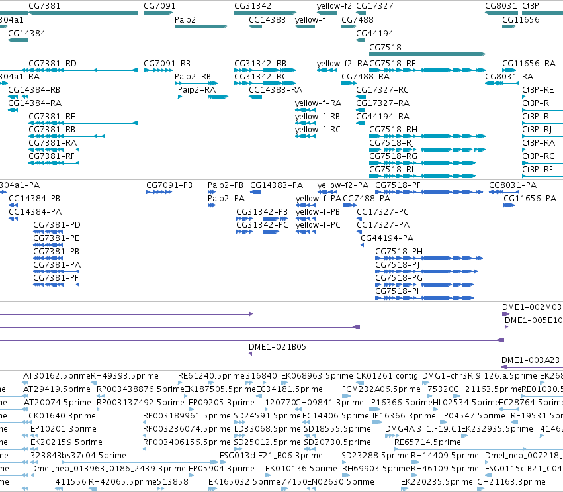The image size is (563, 492).
Task: Click the CG44194-PA protein label
Action: click(387, 238)
